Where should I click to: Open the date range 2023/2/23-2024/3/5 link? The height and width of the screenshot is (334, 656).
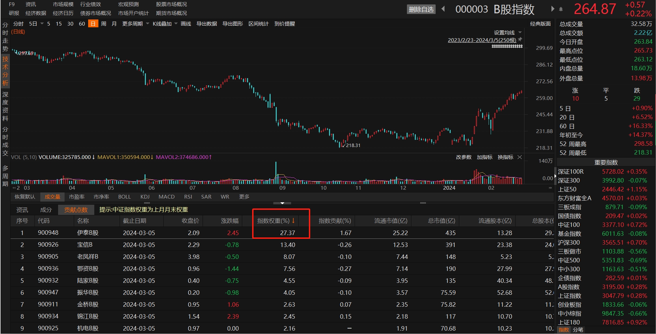tap(482, 40)
